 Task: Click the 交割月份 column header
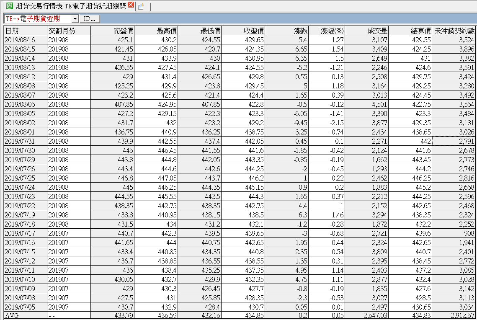click(x=69, y=31)
